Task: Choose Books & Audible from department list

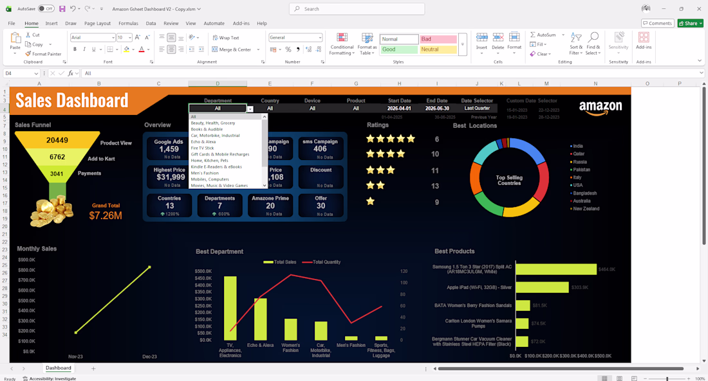Action: point(207,129)
